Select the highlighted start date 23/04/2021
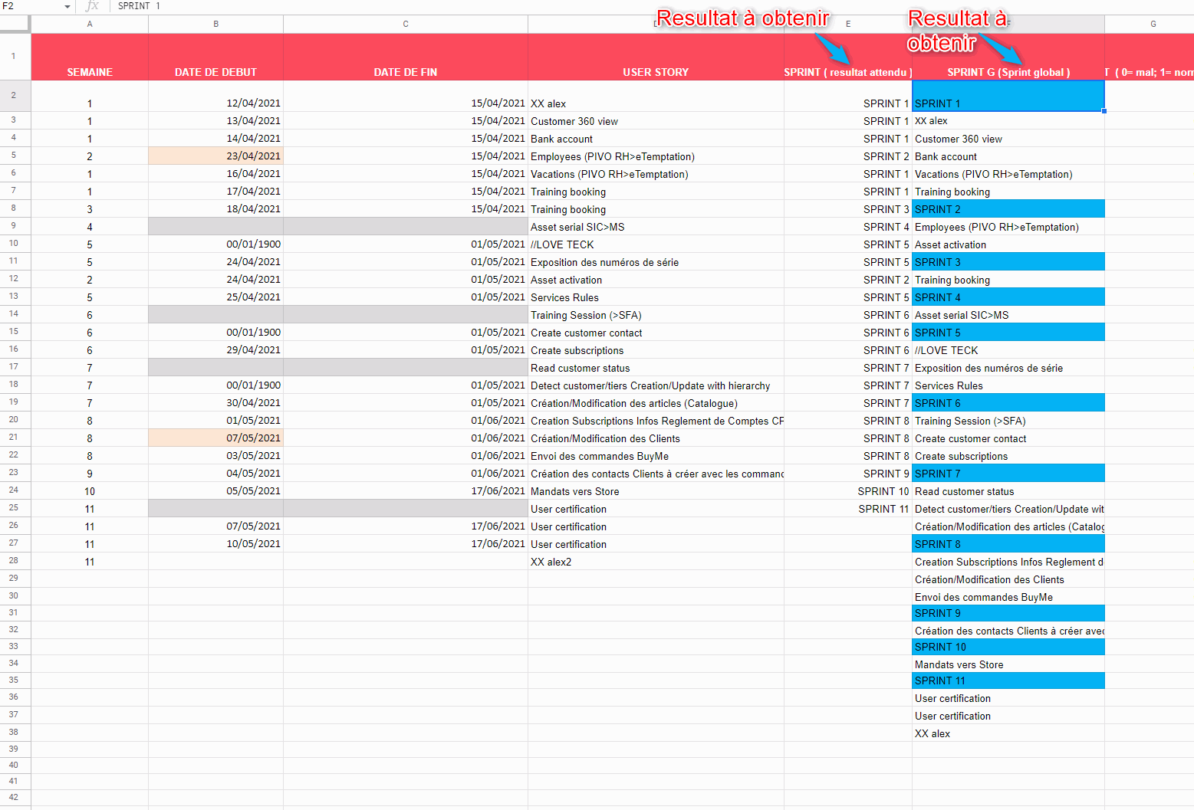The image size is (1194, 810). [215, 156]
